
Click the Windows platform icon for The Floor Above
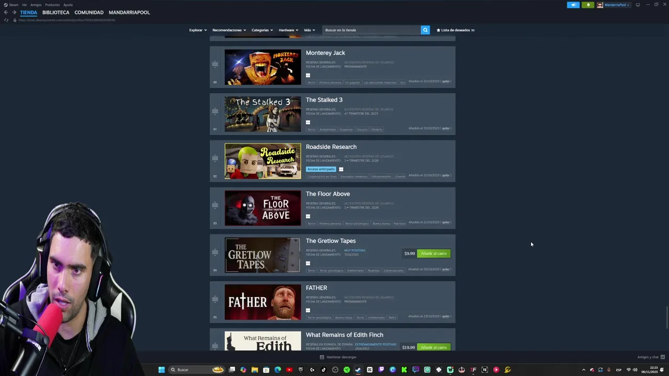tap(308, 216)
